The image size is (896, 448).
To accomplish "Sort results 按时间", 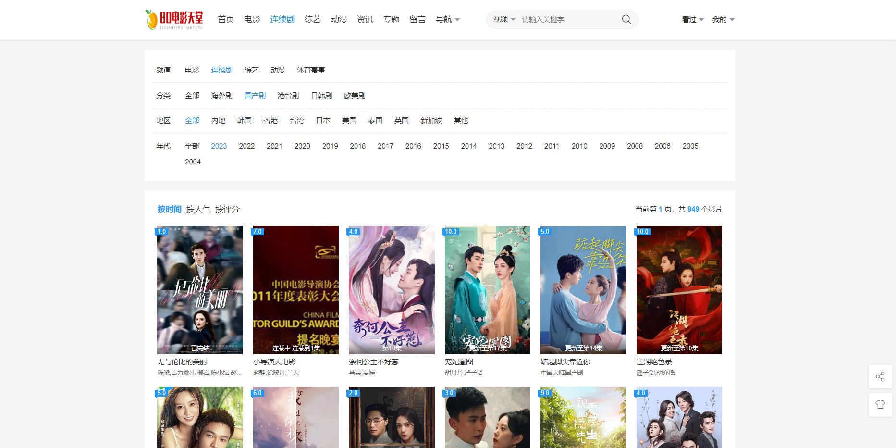I will [170, 209].
